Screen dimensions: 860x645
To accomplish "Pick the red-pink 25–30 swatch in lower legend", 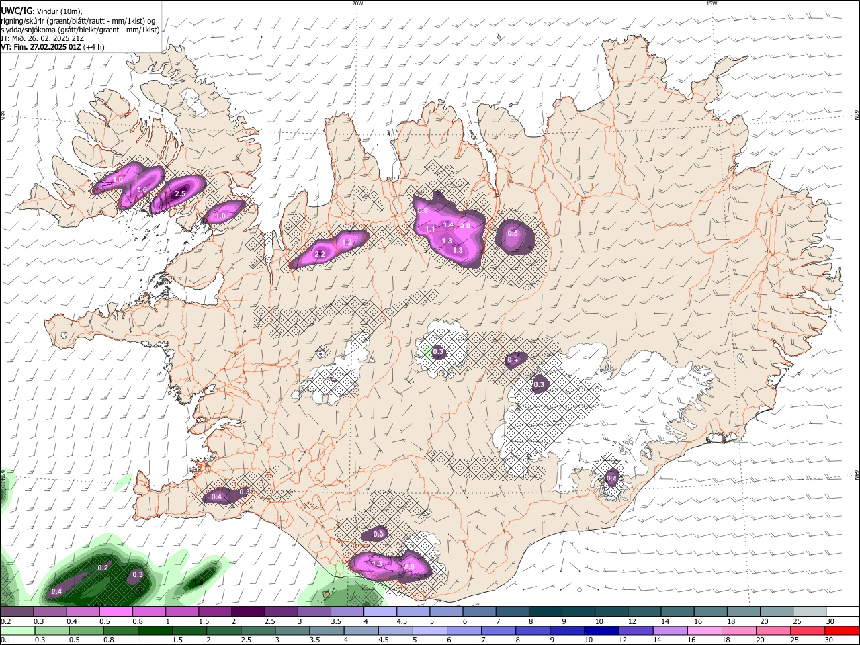I will coord(809,631).
